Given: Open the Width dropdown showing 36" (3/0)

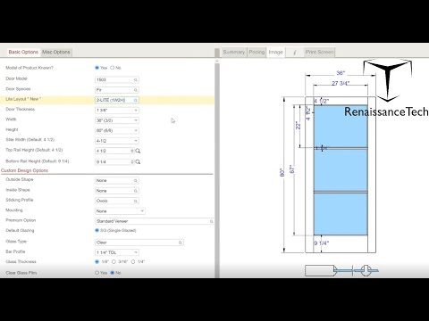Looking at the screenshot, I should (117, 120).
